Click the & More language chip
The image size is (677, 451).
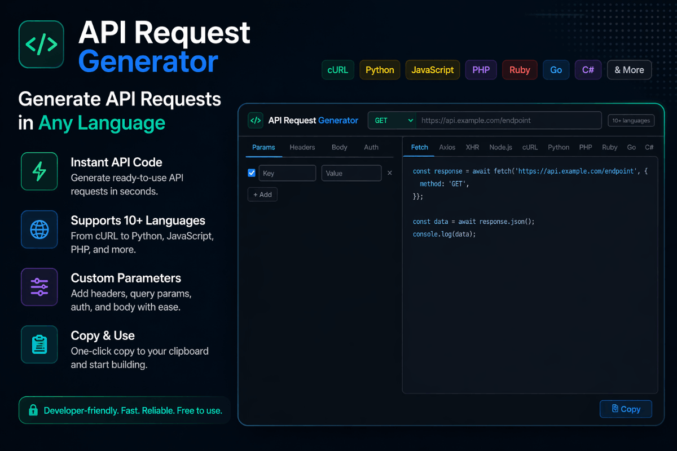pyautogui.click(x=629, y=70)
